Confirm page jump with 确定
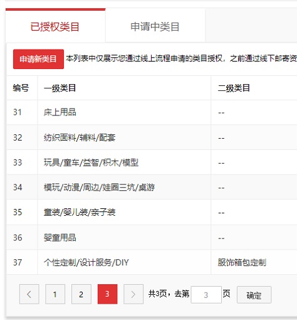Viewport: 297px width, 320px height. click(x=254, y=295)
